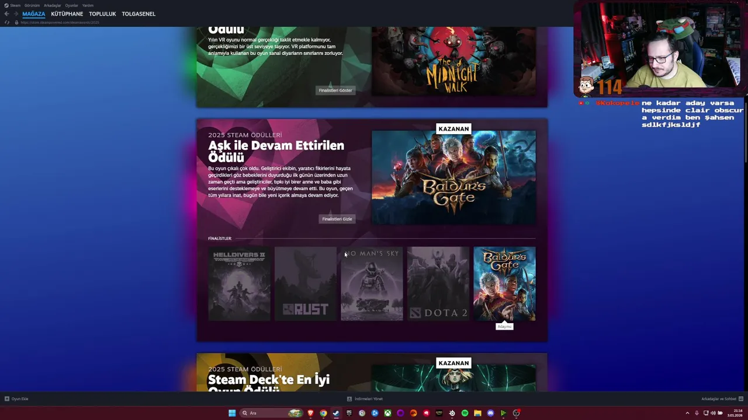748x420 pixels.
Task: Open the TOLGASENEL profile tab
Action: [x=138, y=14]
